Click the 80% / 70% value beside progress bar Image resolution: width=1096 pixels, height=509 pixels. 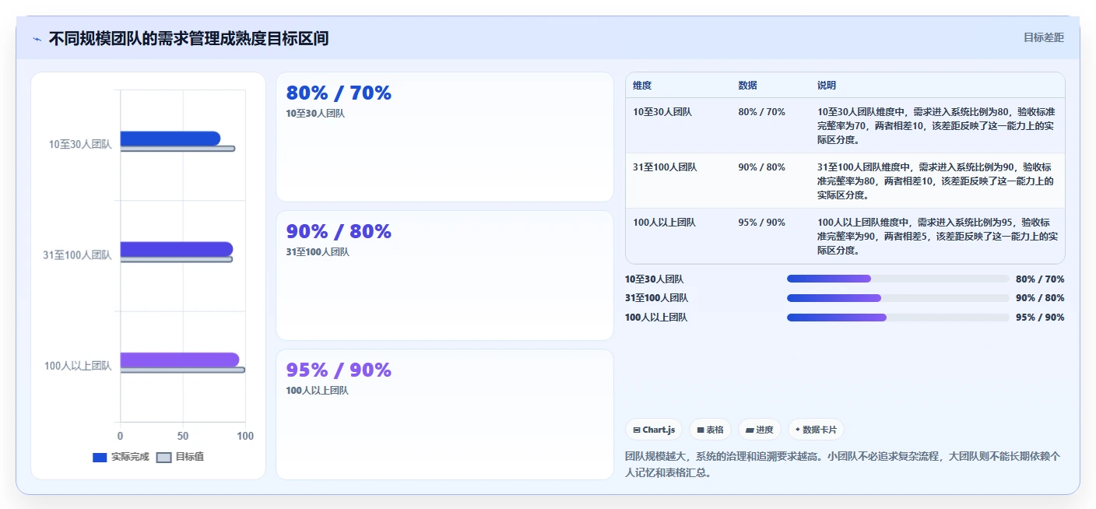pyautogui.click(x=1040, y=279)
